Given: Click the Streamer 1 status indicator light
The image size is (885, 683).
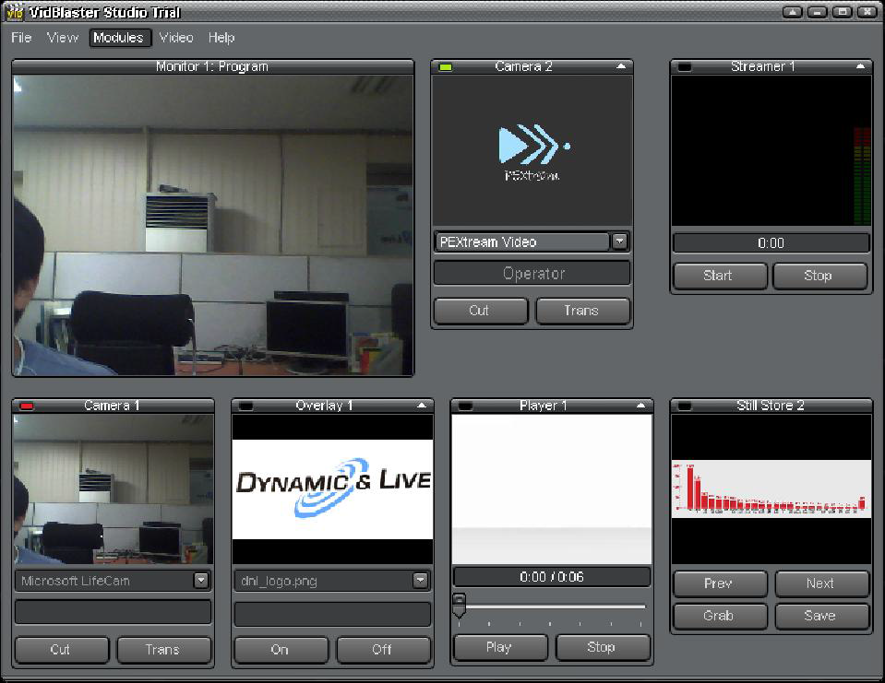Looking at the screenshot, I should click(x=685, y=66).
